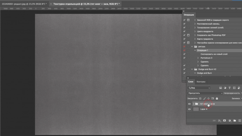
Task: Collapse the ретушь action set
Action: tap(192, 47)
